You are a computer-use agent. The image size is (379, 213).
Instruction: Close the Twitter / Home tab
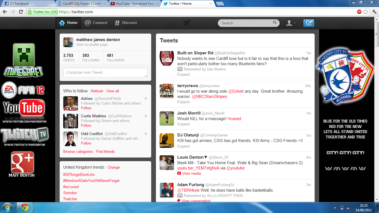pos(211,4)
